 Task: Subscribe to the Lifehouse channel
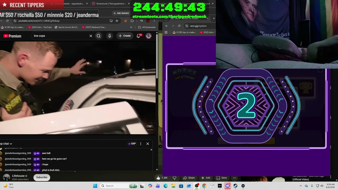[42, 177]
